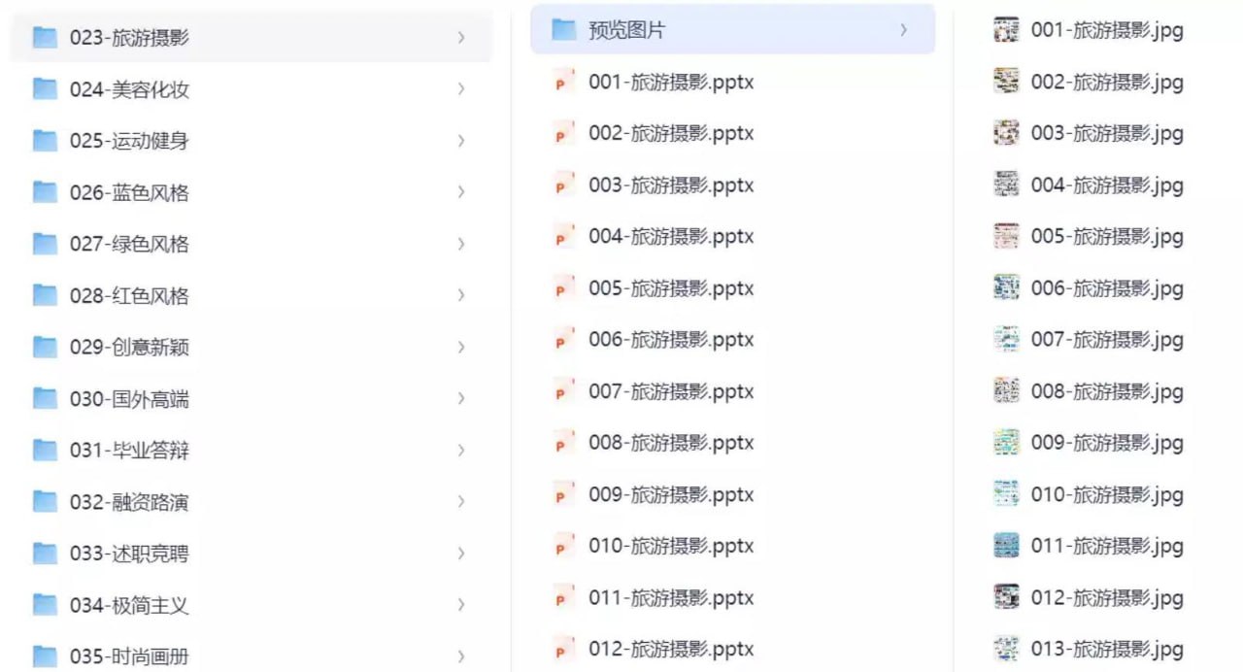
Task: Click the 预览图片 folder icon
Action: (x=564, y=30)
